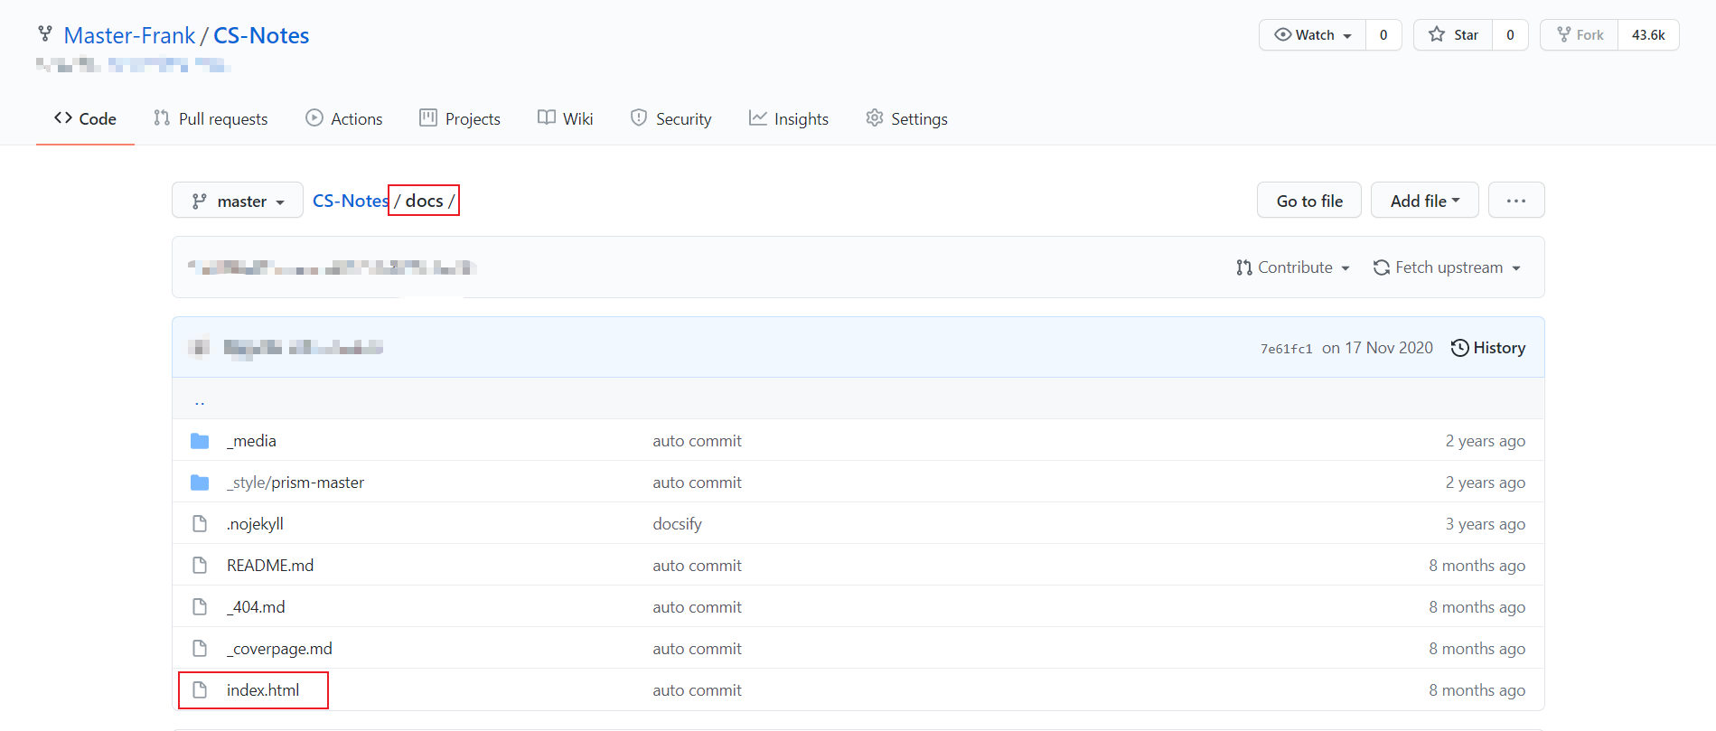Open the _style/prism-master folder
Image resolution: width=1716 pixels, height=731 pixels.
(x=295, y=483)
